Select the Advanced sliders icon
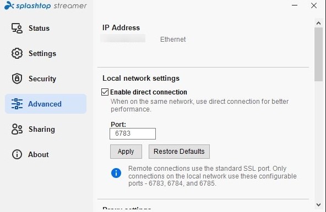Screen dimensions: 326x212 tap(17, 104)
